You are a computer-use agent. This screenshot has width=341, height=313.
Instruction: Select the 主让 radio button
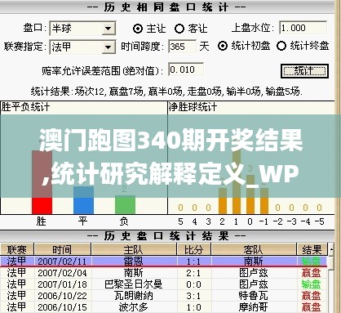[x=138, y=29]
